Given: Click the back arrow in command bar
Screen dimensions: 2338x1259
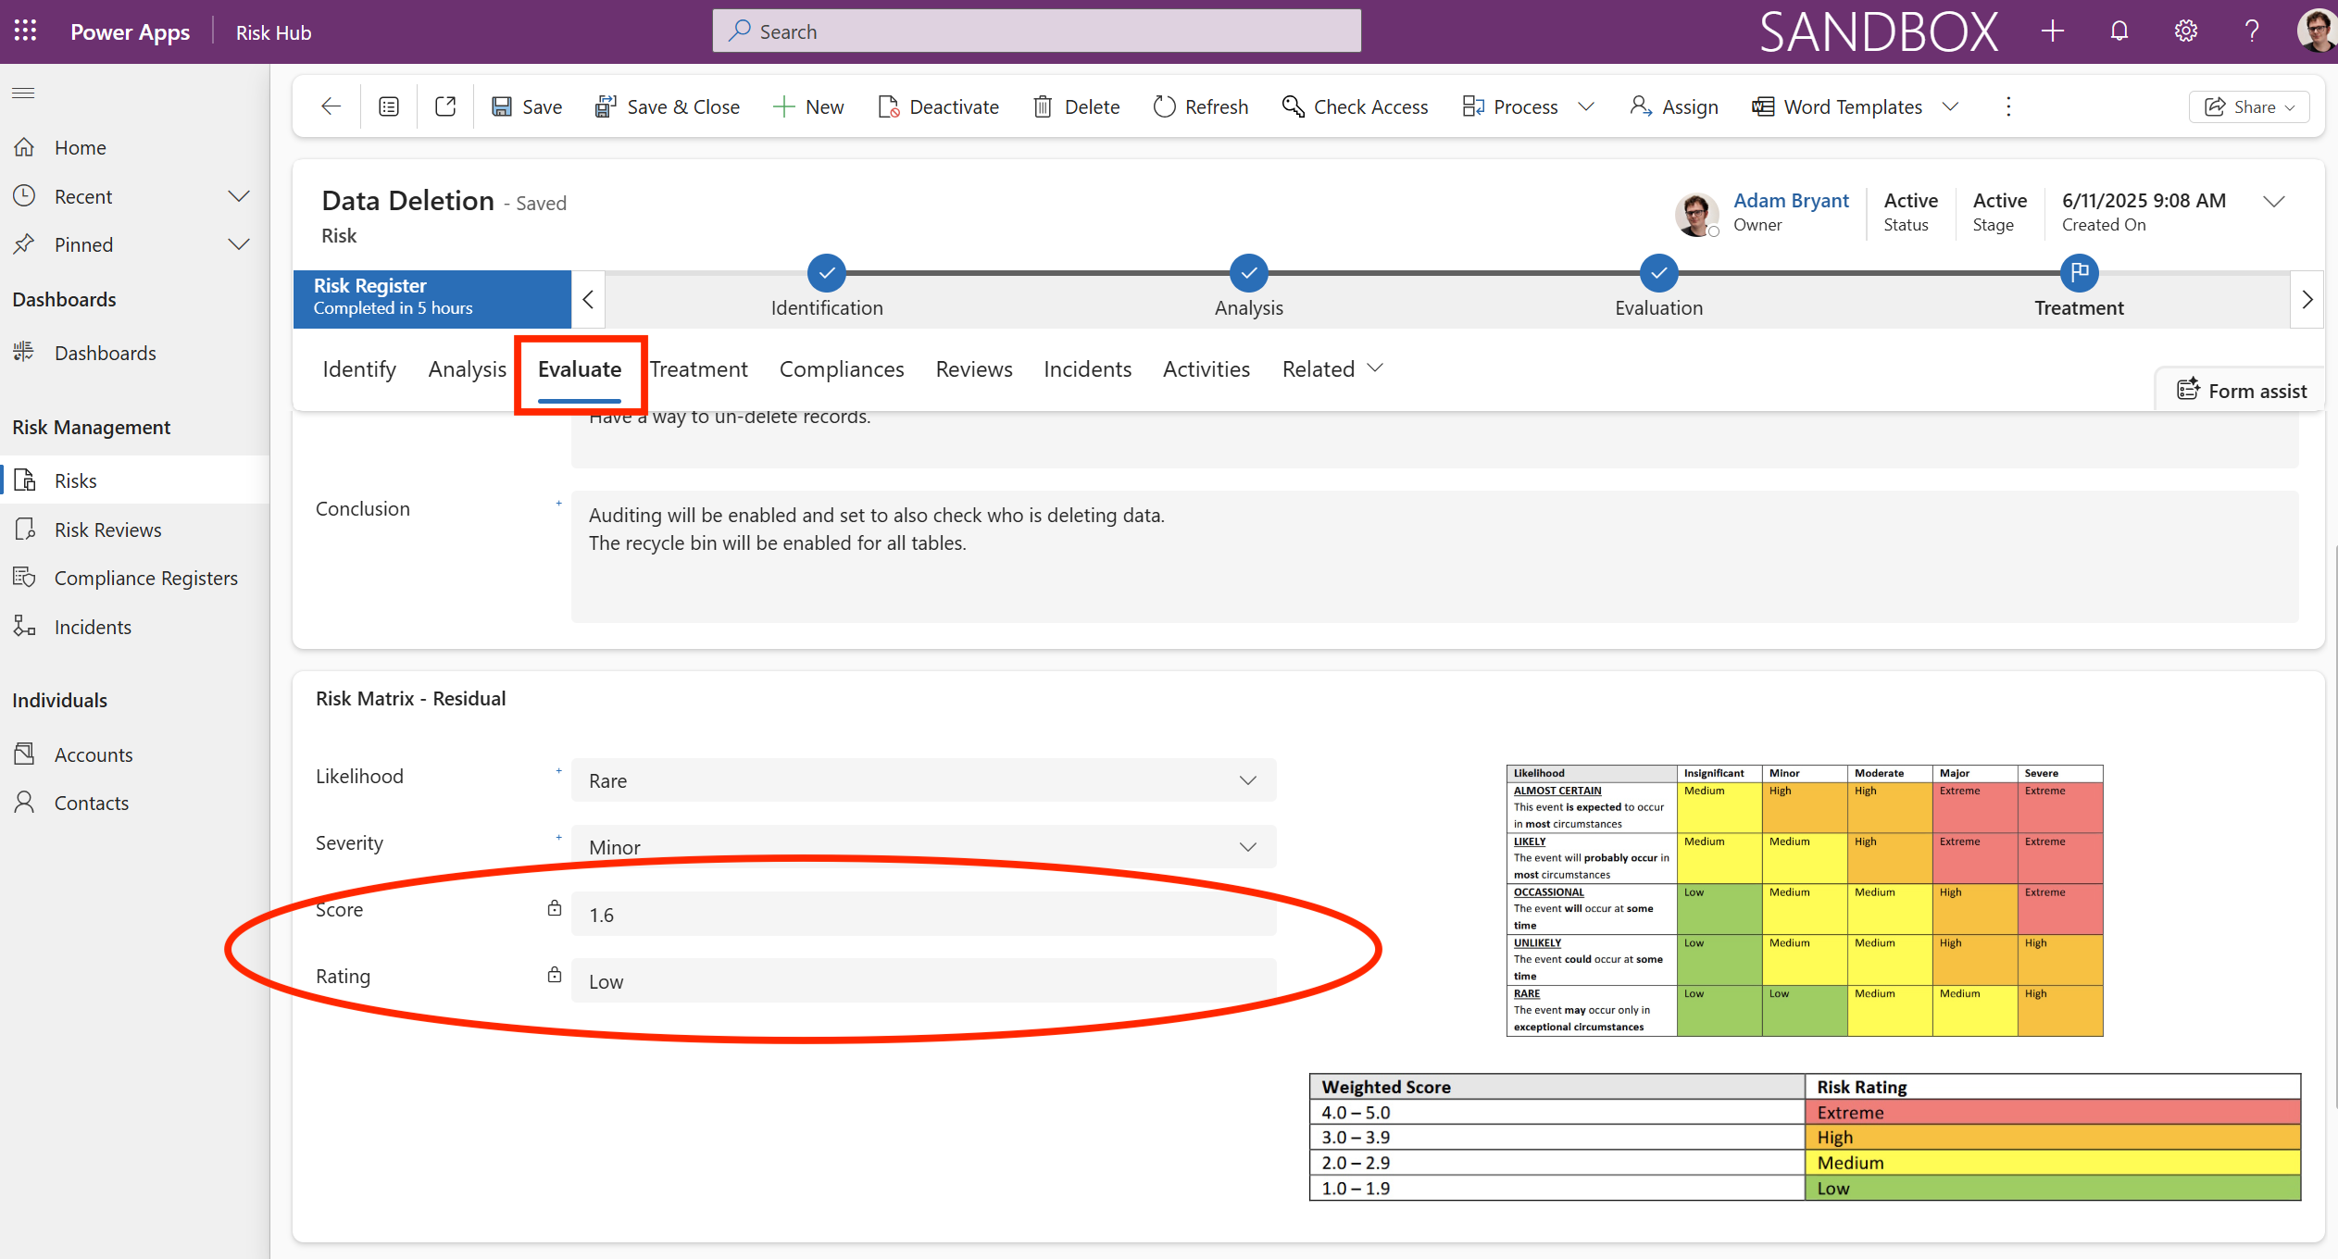Looking at the screenshot, I should click(x=331, y=106).
